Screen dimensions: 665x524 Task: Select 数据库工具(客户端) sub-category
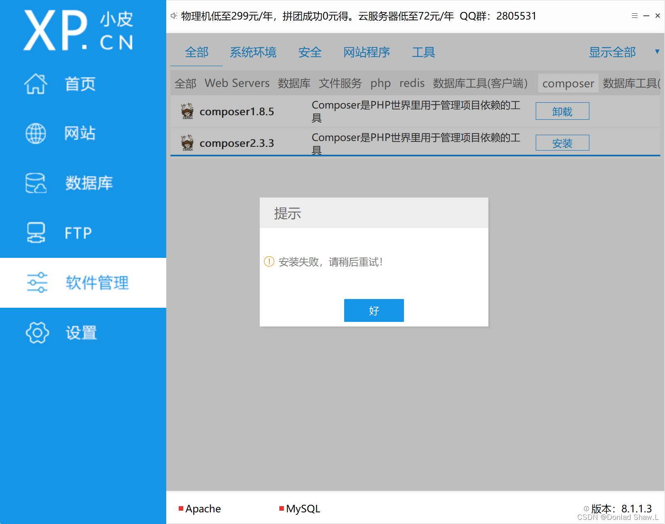[480, 84]
